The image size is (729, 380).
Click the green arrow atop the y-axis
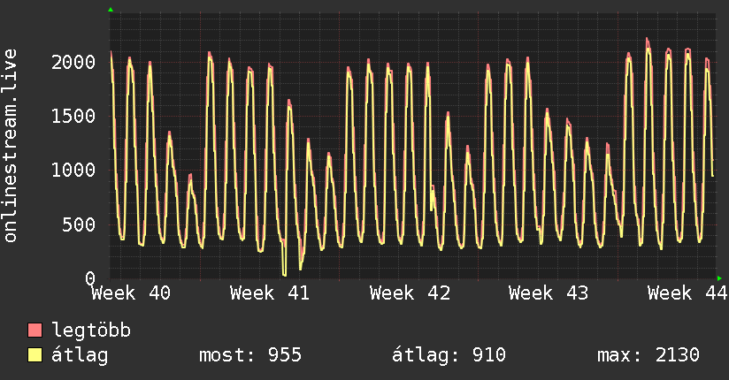click(x=111, y=10)
